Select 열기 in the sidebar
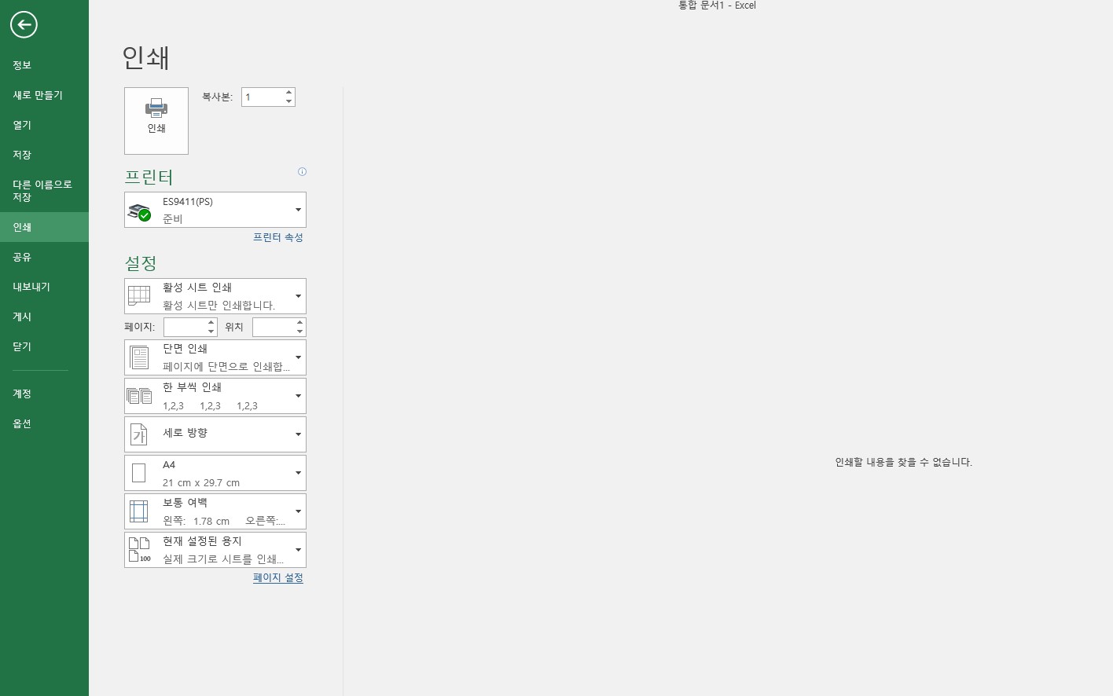 [x=44, y=125]
